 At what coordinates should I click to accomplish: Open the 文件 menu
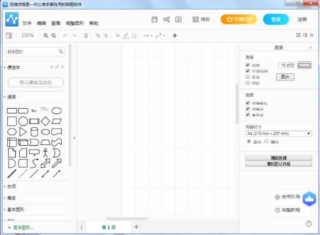[x=27, y=23]
